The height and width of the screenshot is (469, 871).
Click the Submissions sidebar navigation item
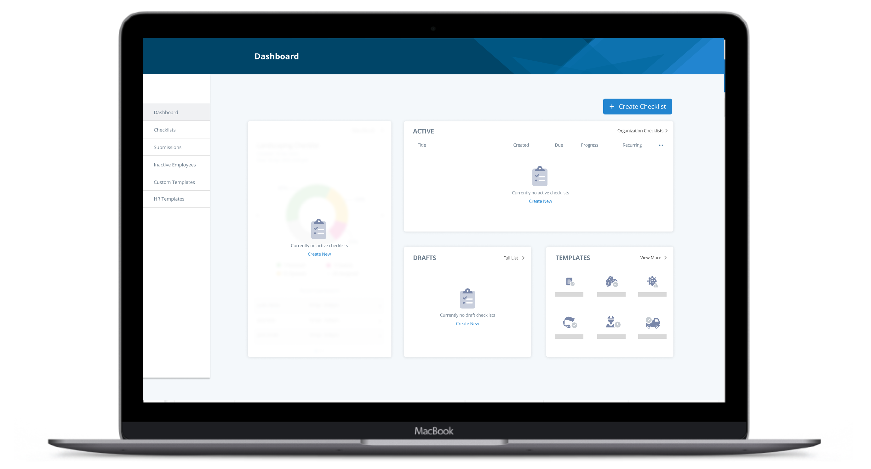click(167, 147)
